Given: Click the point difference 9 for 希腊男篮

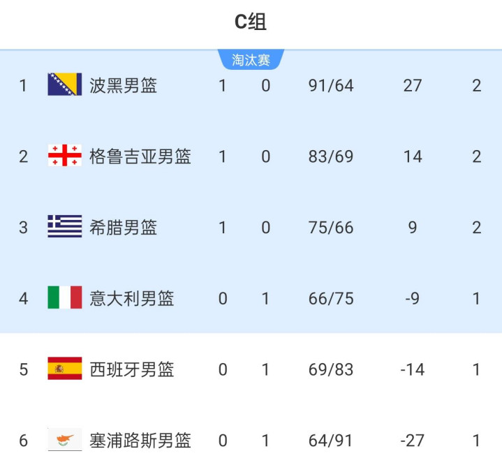Looking at the screenshot, I should click(x=413, y=227).
